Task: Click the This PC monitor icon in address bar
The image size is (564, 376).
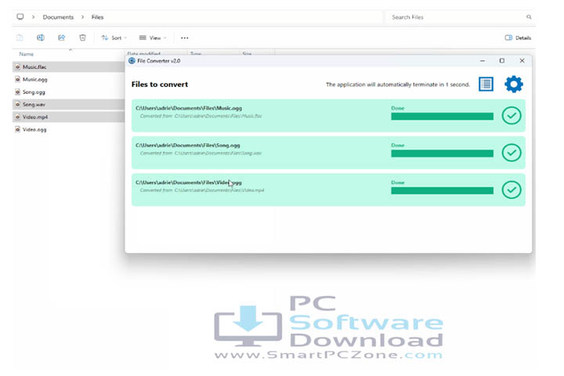Action: [20, 16]
